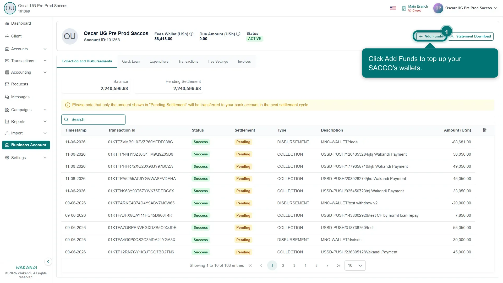Open the Fee Settings tab
503x283 pixels.
click(218, 62)
